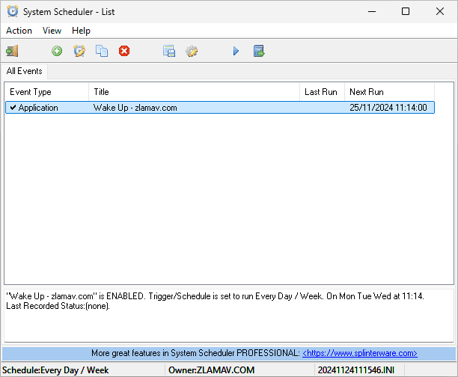Open the Help menu
The width and height of the screenshot is (458, 377).
pyautogui.click(x=82, y=31)
